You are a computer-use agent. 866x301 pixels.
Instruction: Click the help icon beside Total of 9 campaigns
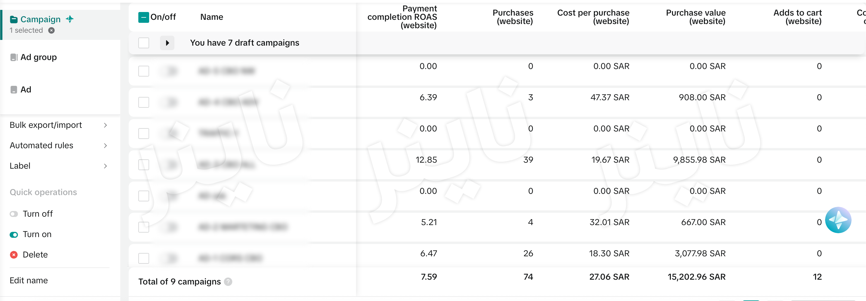click(228, 281)
